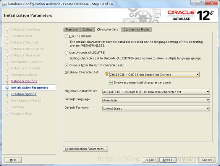Open the Database Character Set dropdown
Viewport: 220px width, 166px height.
[154, 74]
